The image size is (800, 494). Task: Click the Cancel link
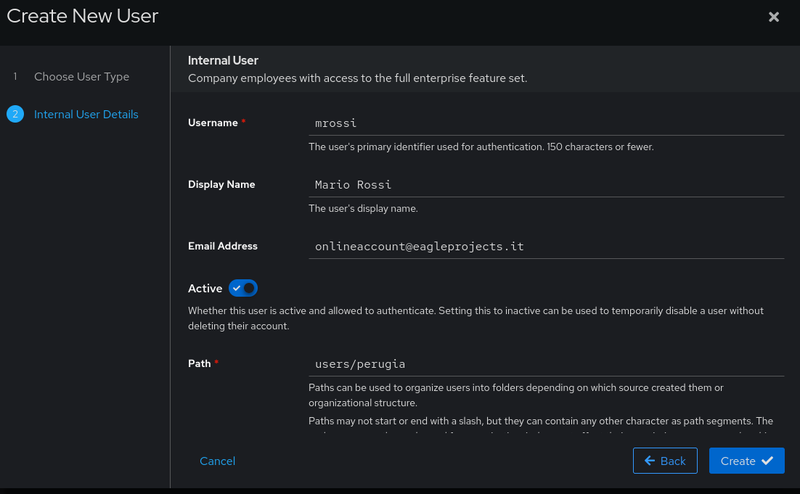(217, 461)
